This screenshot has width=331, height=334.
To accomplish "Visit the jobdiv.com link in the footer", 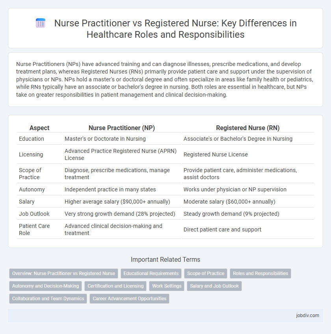I will click(308, 316).
